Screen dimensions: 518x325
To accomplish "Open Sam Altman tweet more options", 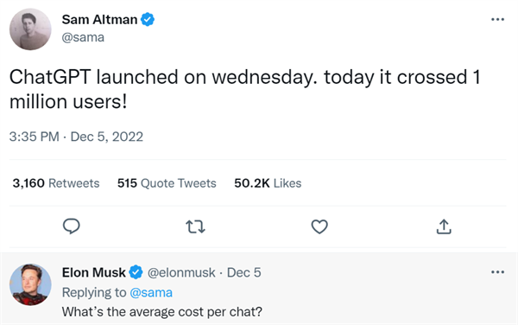I will coord(497,20).
